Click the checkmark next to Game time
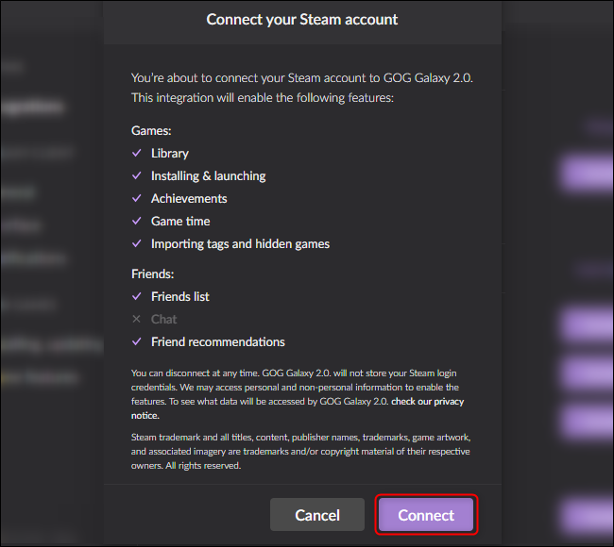The width and height of the screenshot is (614, 547). click(136, 222)
